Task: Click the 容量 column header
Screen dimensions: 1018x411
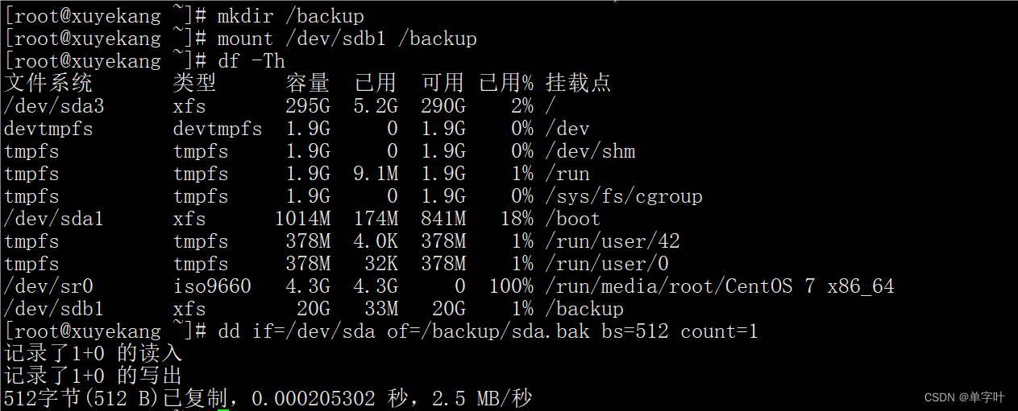Action: point(308,83)
